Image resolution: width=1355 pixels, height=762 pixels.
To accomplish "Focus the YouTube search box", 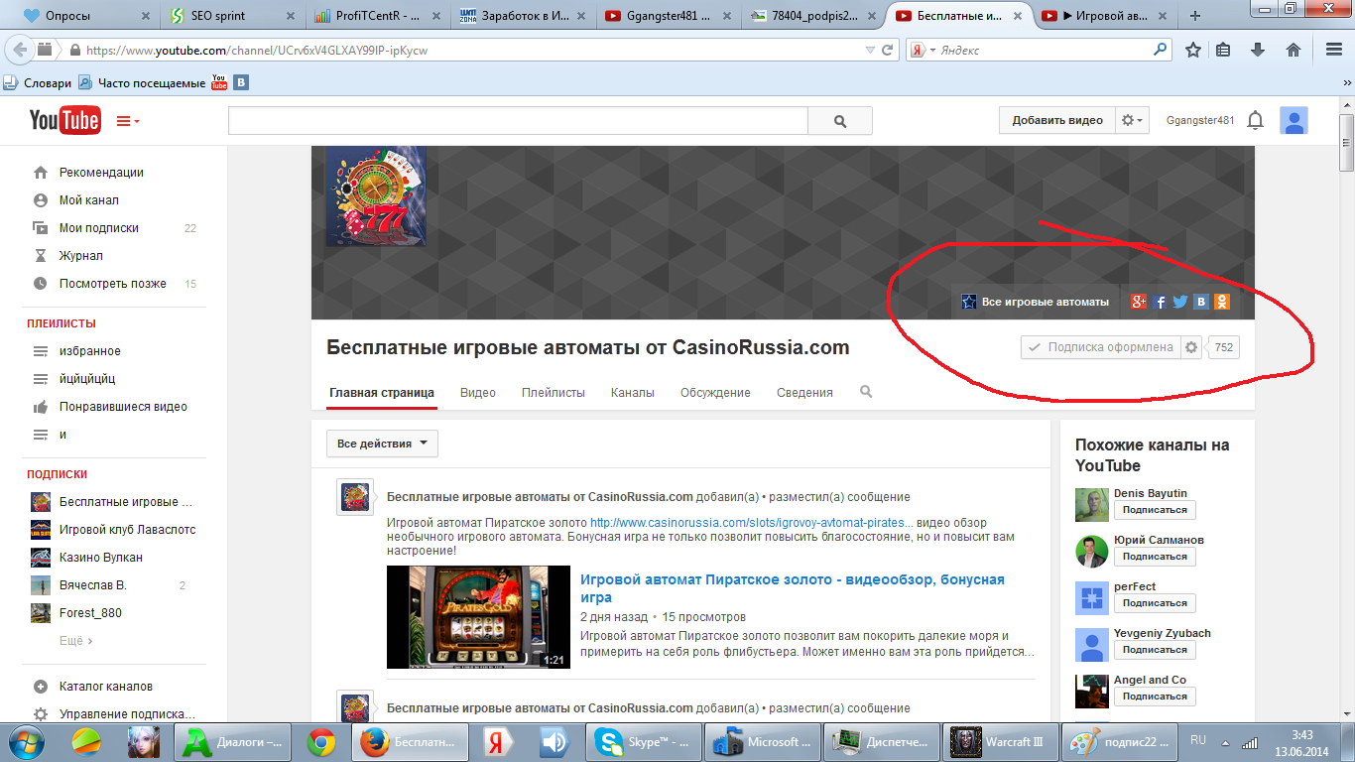I will [518, 121].
